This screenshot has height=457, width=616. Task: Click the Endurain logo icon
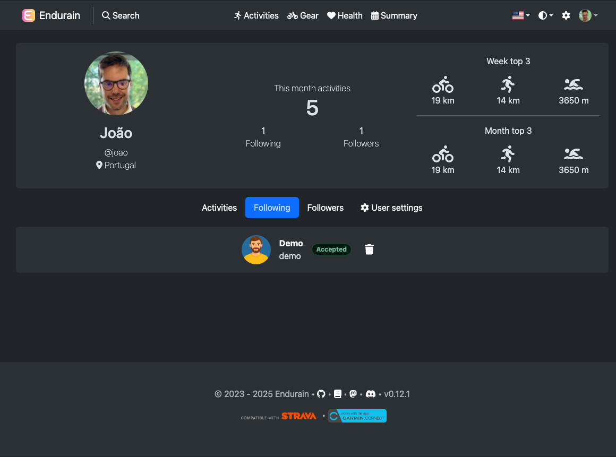29,15
